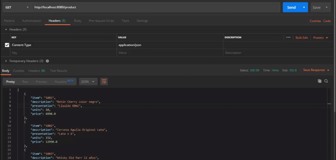The height and width of the screenshot is (160, 336).
Task: Send the request
Action: pos(291,7)
